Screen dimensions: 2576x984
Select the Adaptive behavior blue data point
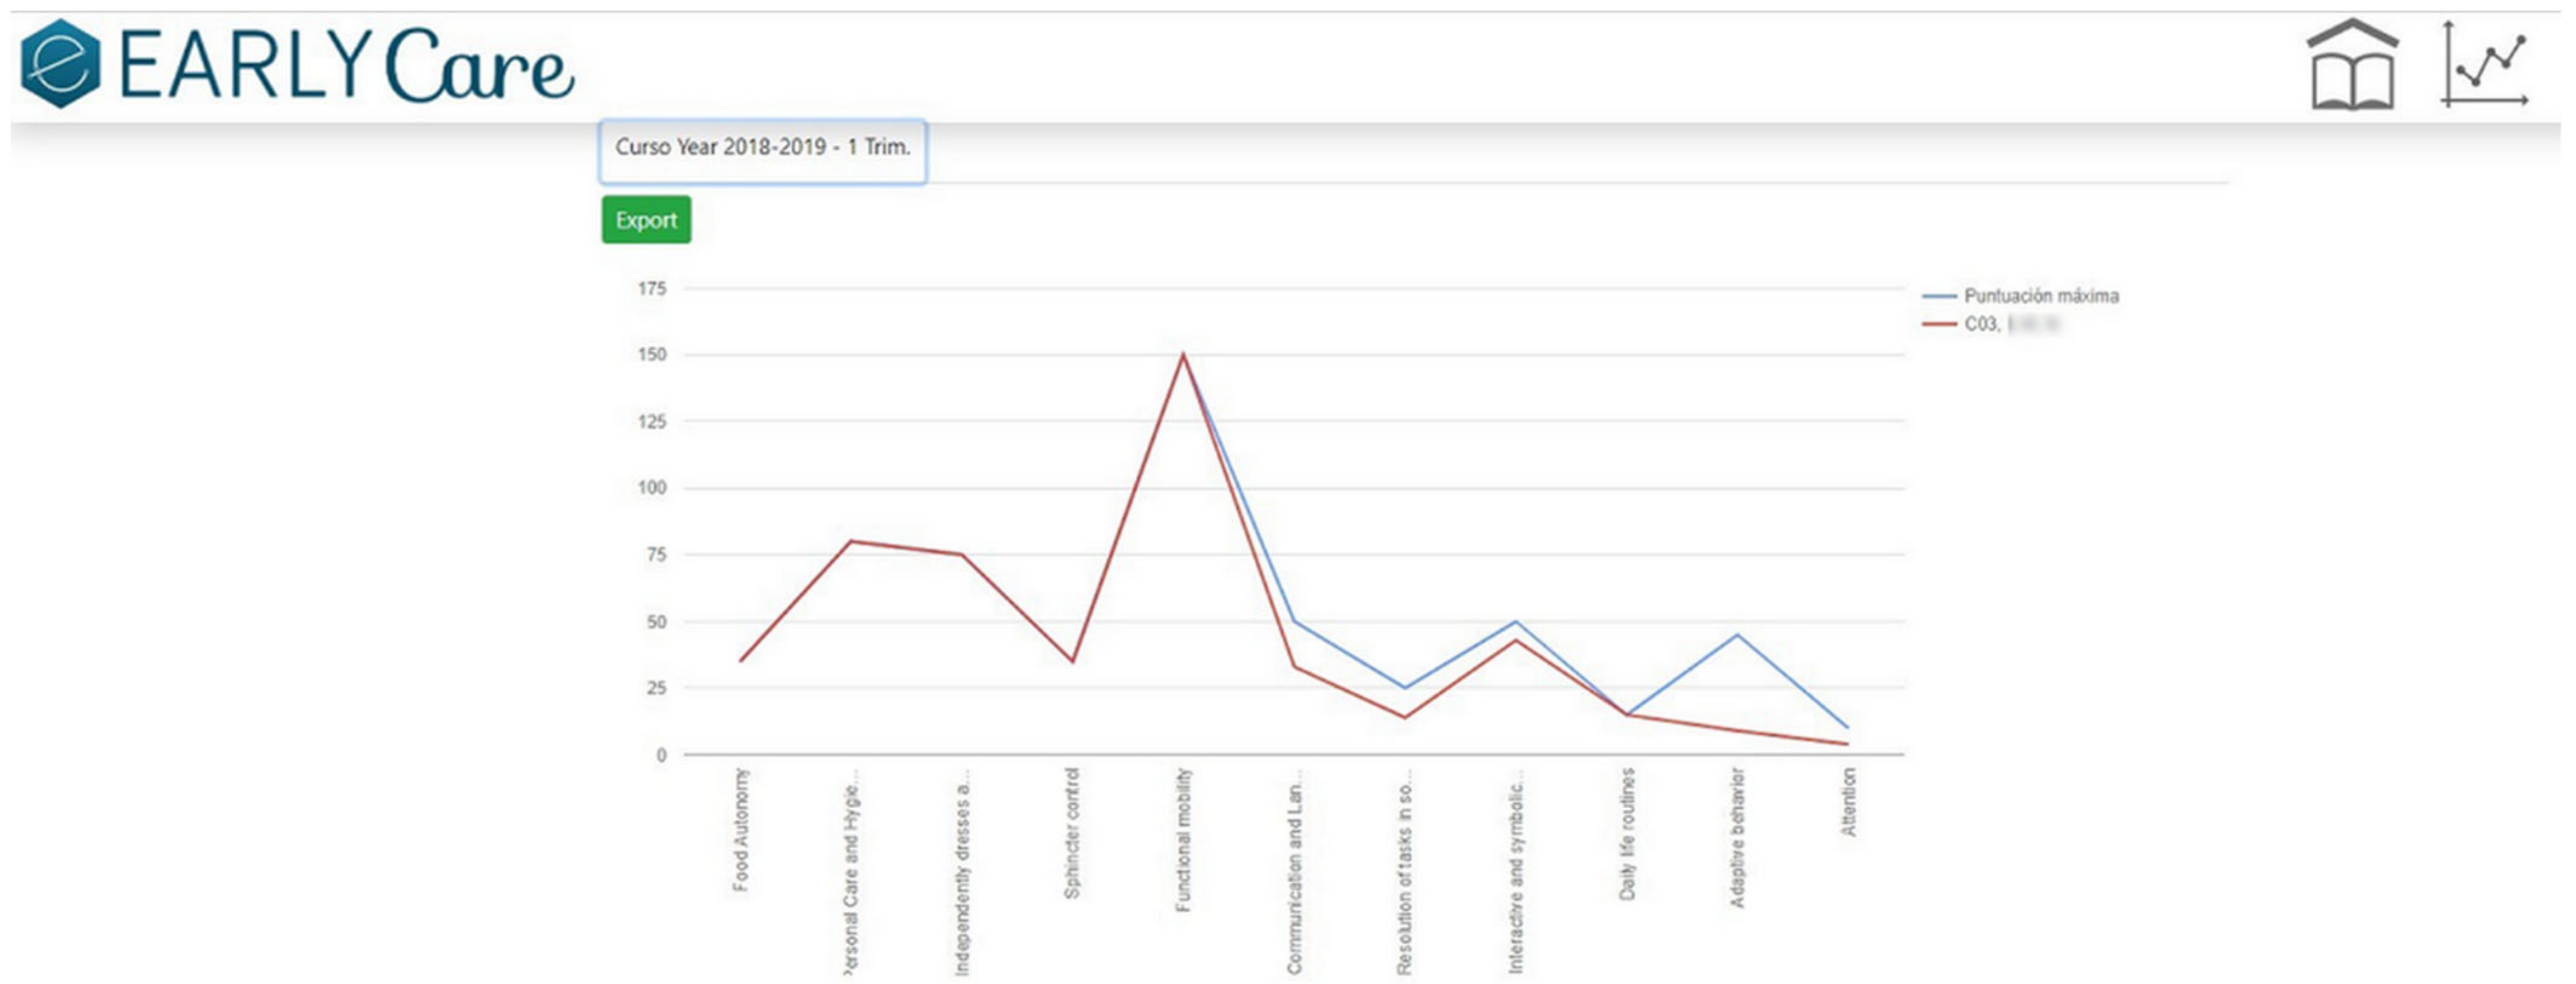pyautogui.click(x=1737, y=635)
